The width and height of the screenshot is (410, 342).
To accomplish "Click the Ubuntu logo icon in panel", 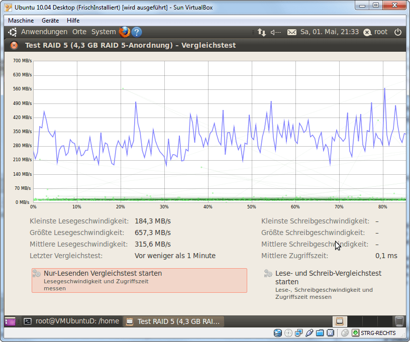I will (12, 32).
